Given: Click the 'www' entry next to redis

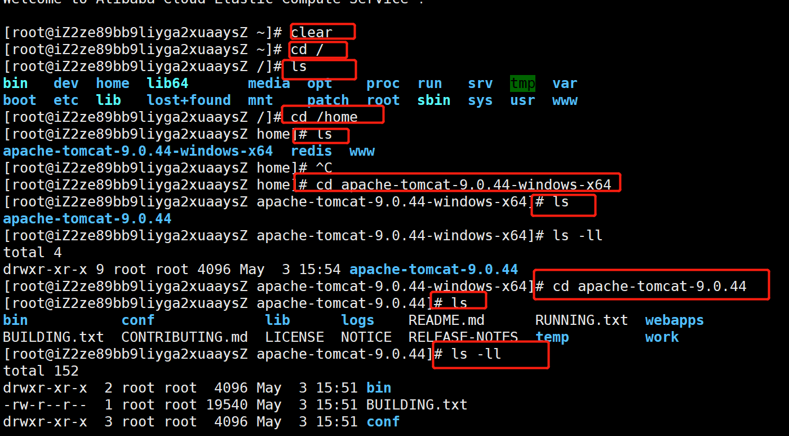Looking at the screenshot, I should tap(362, 151).
